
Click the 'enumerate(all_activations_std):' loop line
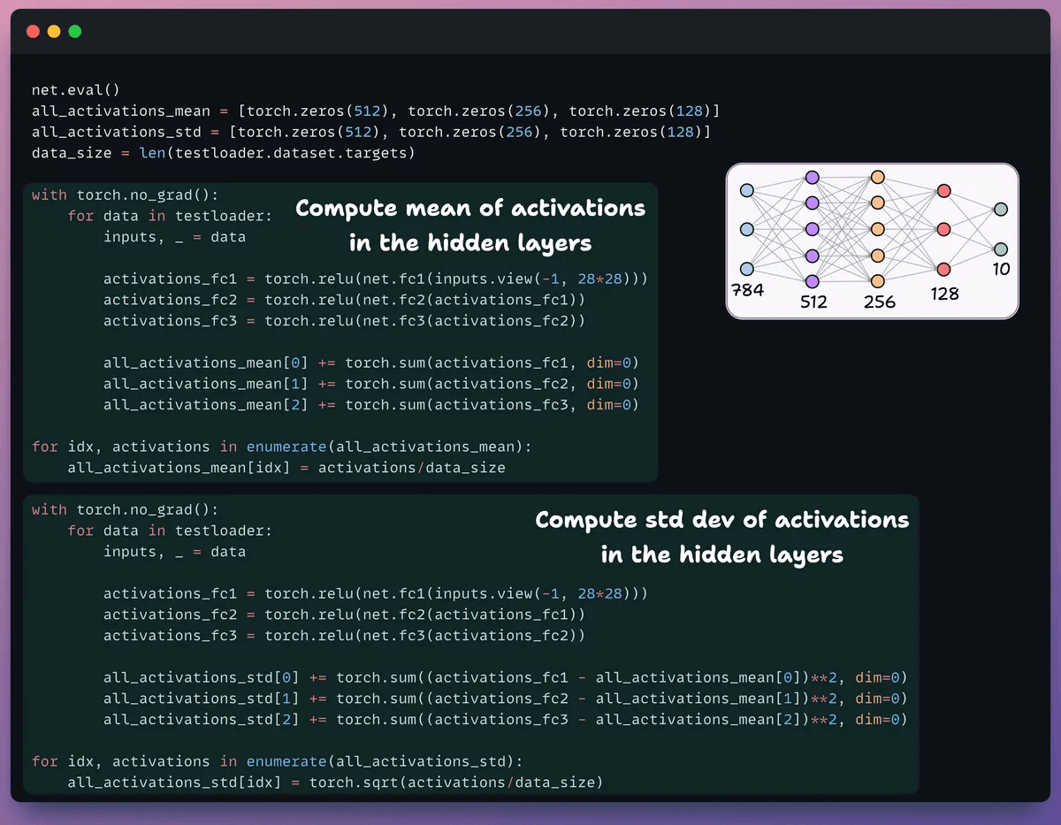[x=278, y=761]
